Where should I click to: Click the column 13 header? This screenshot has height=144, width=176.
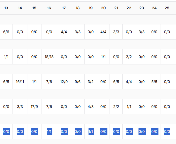(6, 8)
